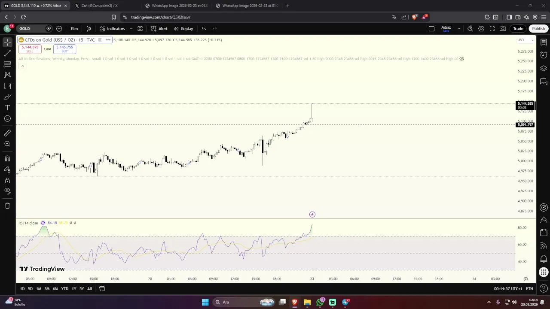Toggle the ETH extended hours session
Screen dimensions: 550x309
click(529, 289)
